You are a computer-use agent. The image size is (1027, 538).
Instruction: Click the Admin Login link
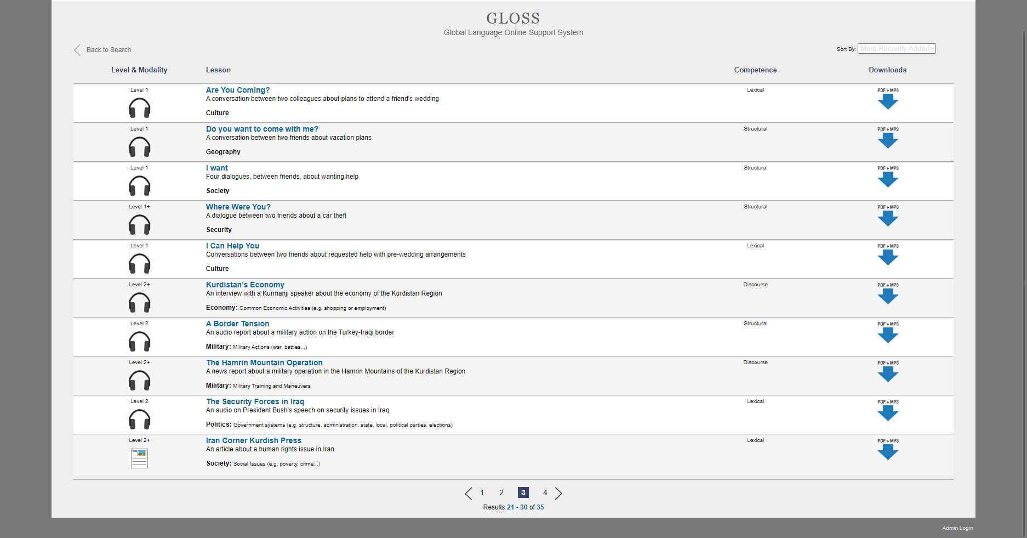(957, 528)
